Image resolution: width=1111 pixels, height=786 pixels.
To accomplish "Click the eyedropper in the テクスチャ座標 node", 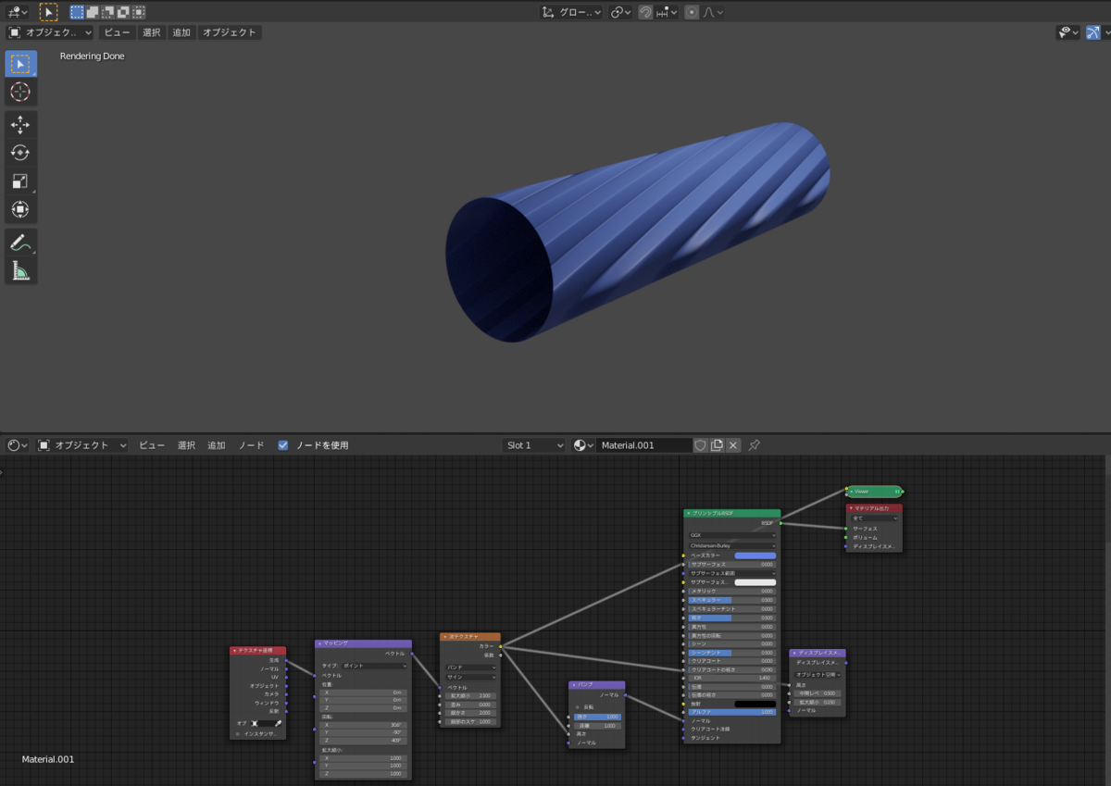I will [277, 723].
